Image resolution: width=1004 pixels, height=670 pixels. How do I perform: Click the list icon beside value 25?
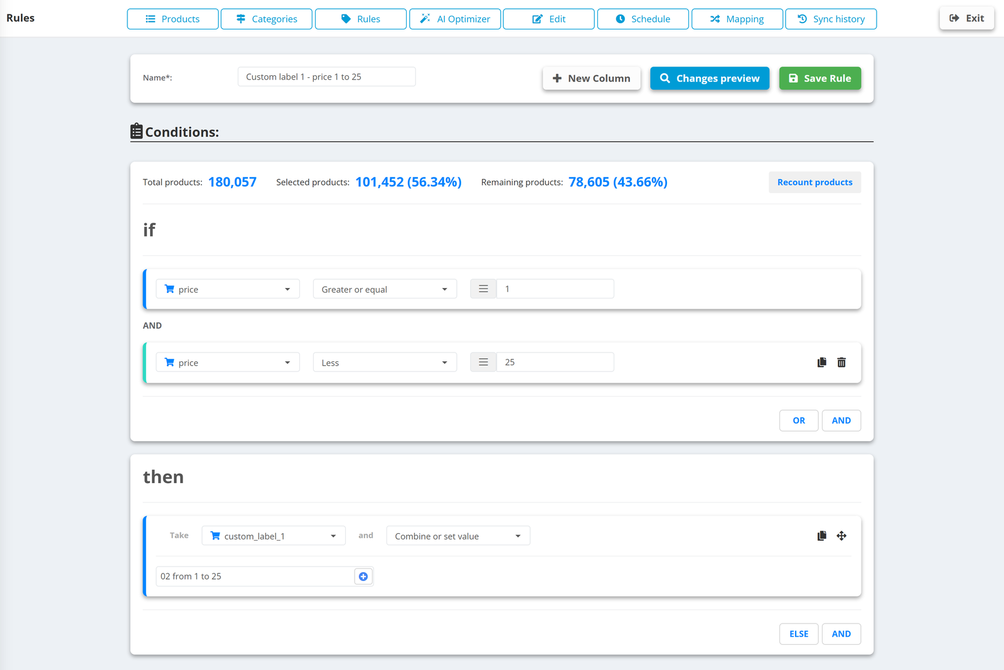pyautogui.click(x=483, y=363)
